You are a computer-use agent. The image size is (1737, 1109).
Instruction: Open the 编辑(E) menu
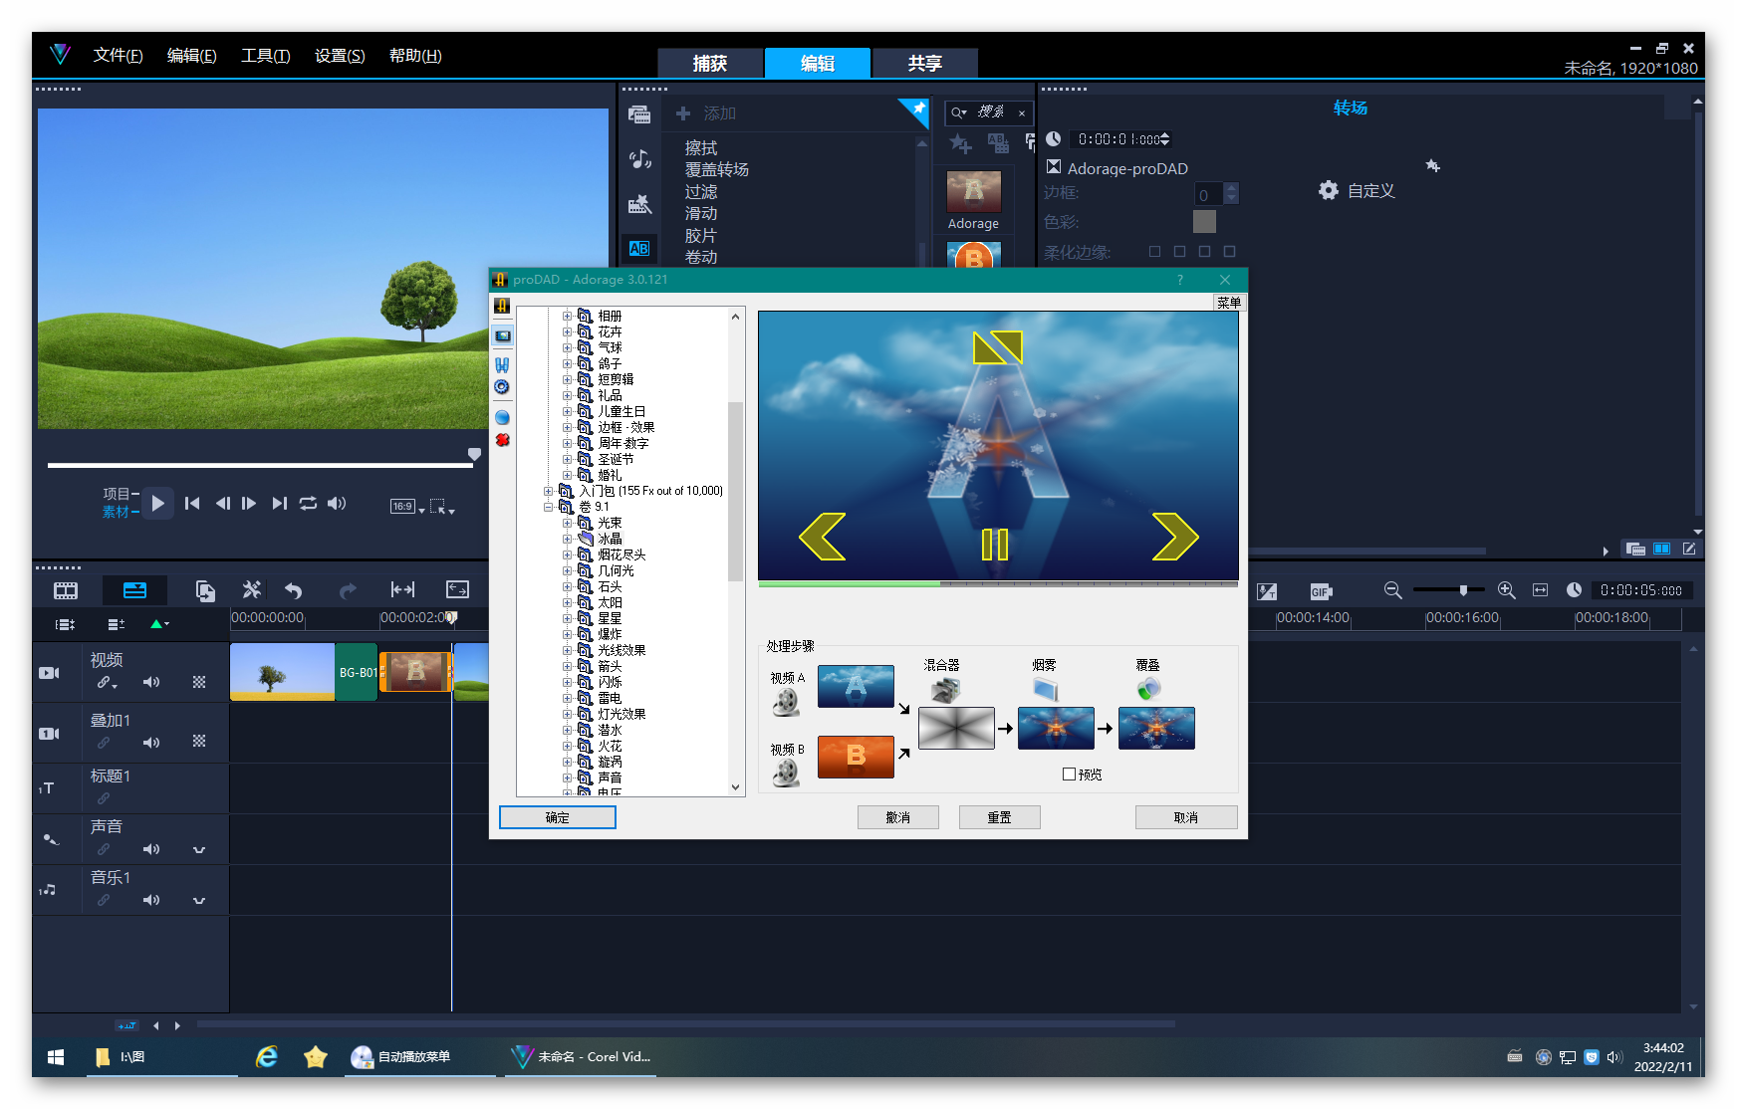pyautogui.click(x=191, y=56)
